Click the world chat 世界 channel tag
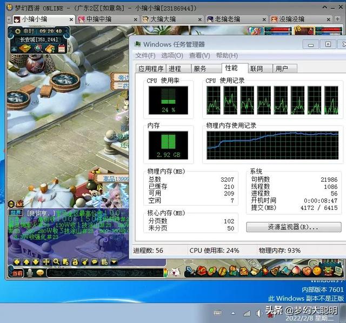The height and width of the screenshot is (323, 346). coord(16,213)
